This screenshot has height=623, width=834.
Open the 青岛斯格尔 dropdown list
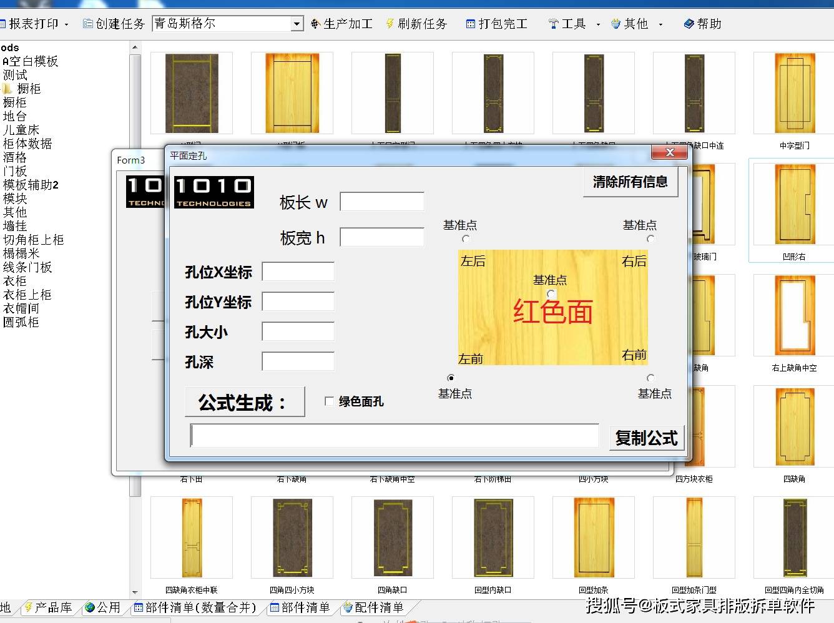[x=297, y=24]
